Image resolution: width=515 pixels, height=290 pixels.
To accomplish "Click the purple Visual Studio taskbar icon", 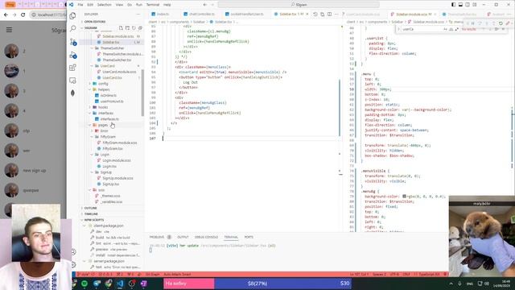I will pos(143,284).
